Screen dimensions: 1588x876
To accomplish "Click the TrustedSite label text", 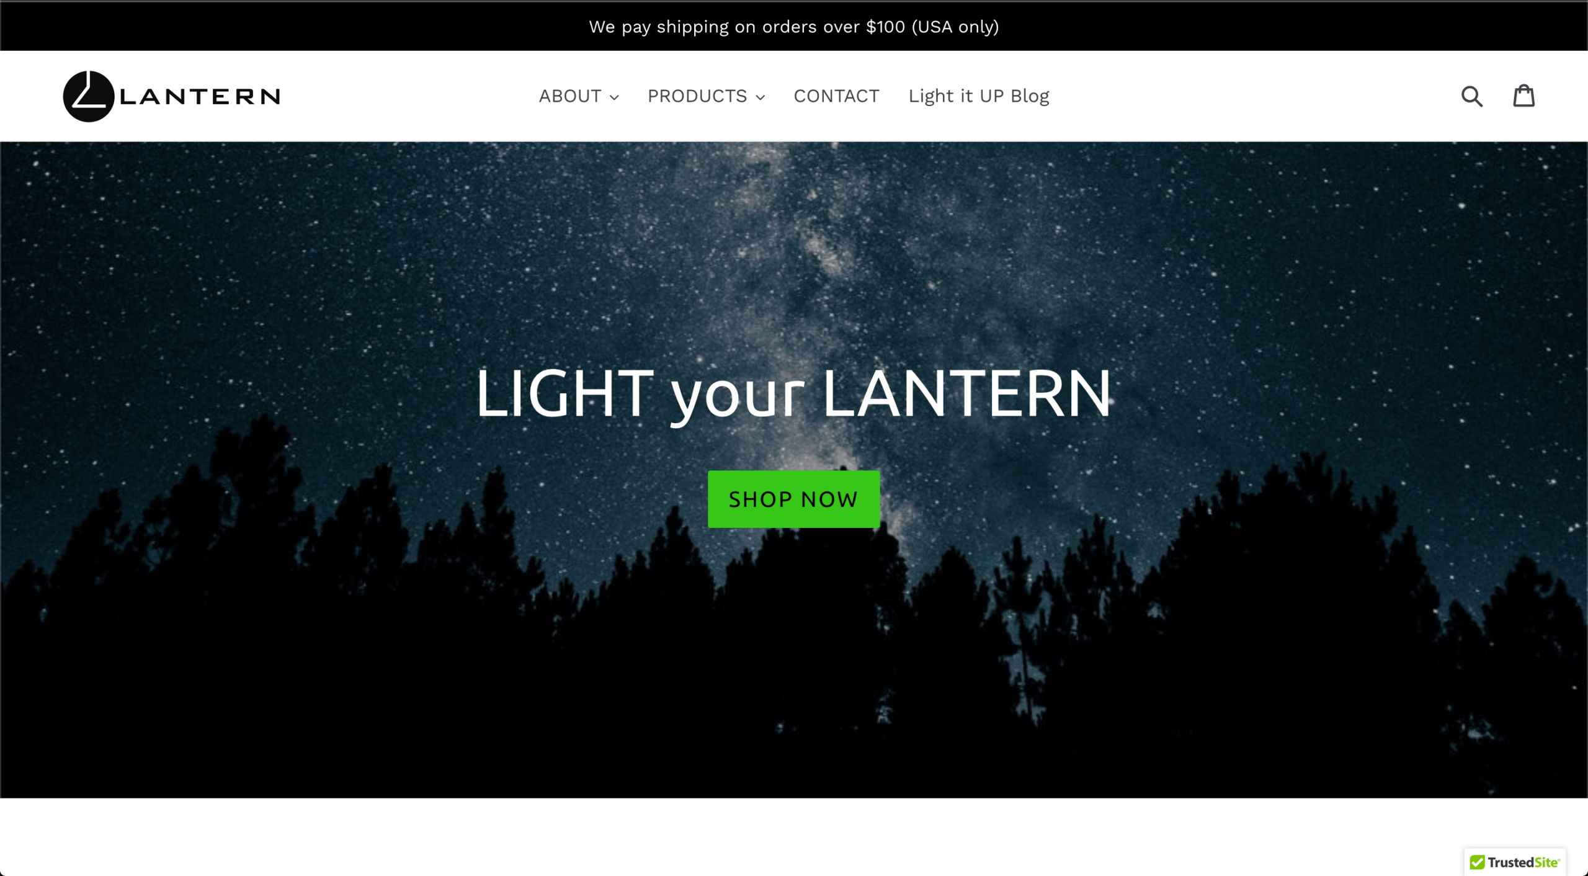I will (1523, 862).
